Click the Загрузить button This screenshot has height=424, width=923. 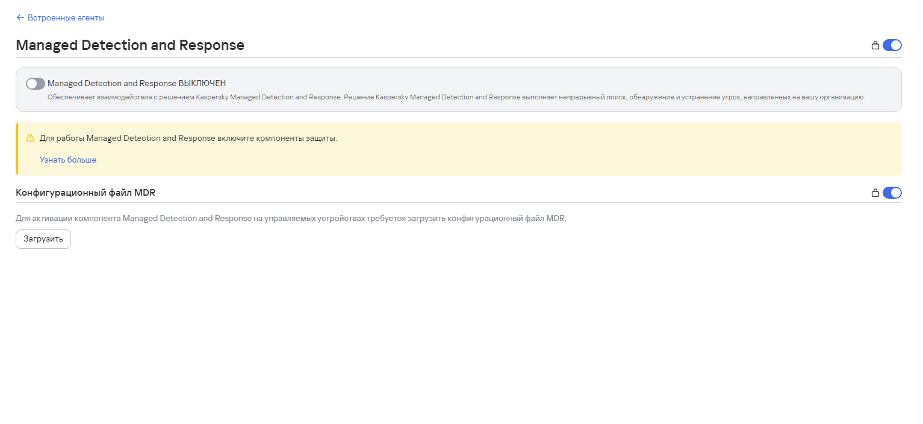click(x=43, y=239)
